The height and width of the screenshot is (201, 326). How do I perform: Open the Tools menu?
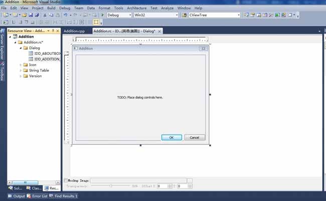click(x=118, y=8)
